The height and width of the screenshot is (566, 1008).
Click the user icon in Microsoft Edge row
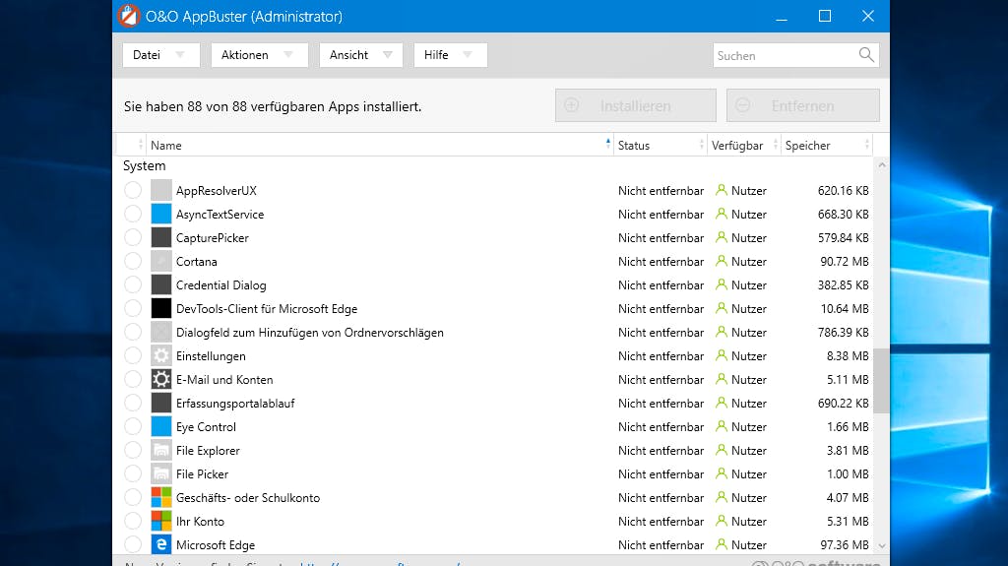click(x=722, y=544)
